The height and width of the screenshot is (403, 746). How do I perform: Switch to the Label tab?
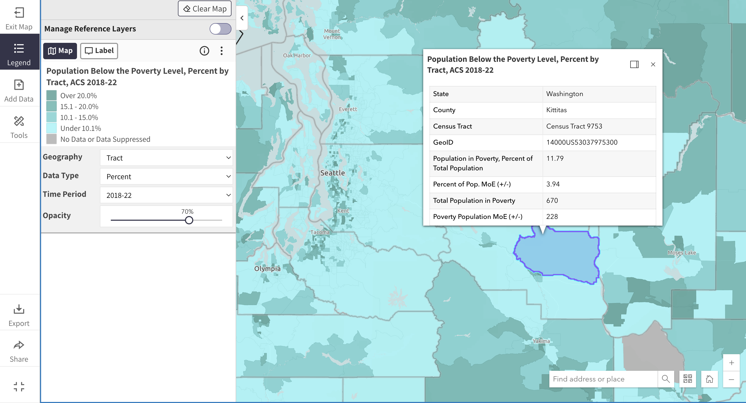[99, 51]
